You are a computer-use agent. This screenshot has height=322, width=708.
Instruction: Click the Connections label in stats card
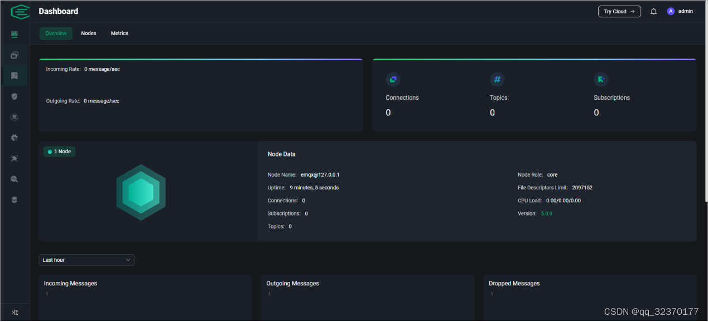(x=402, y=97)
